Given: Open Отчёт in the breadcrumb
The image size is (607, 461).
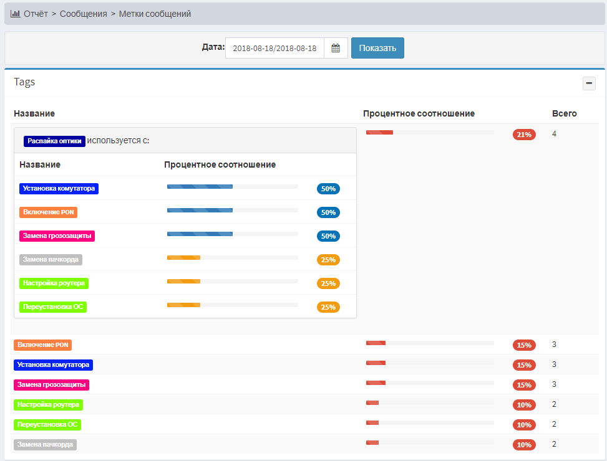Looking at the screenshot, I should click(36, 14).
